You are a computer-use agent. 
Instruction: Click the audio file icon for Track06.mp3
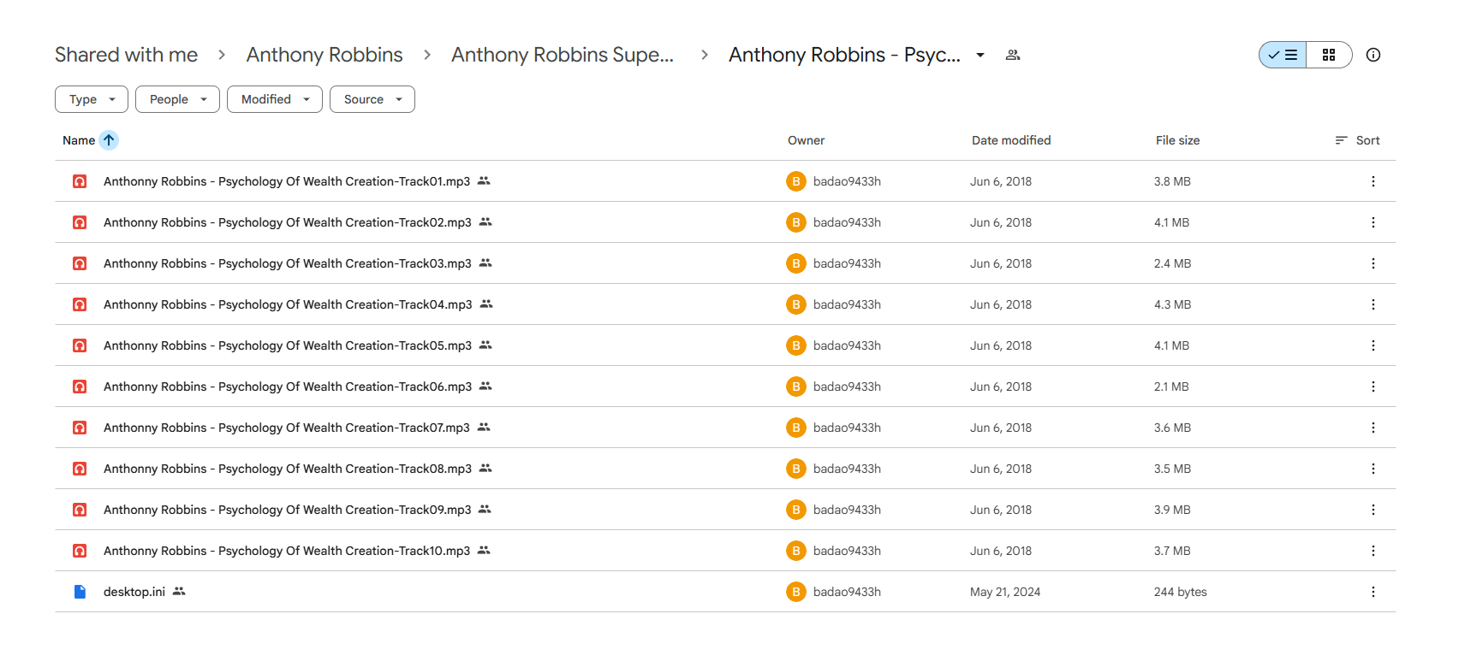(80, 387)
